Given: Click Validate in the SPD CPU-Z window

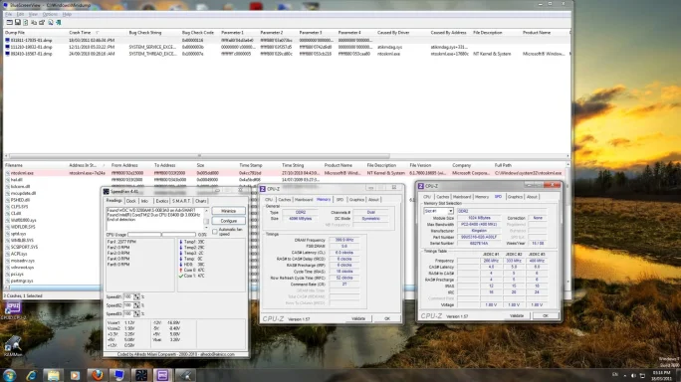Looking at the screenshot, I should pyautogui.click(x=517, y=316).
